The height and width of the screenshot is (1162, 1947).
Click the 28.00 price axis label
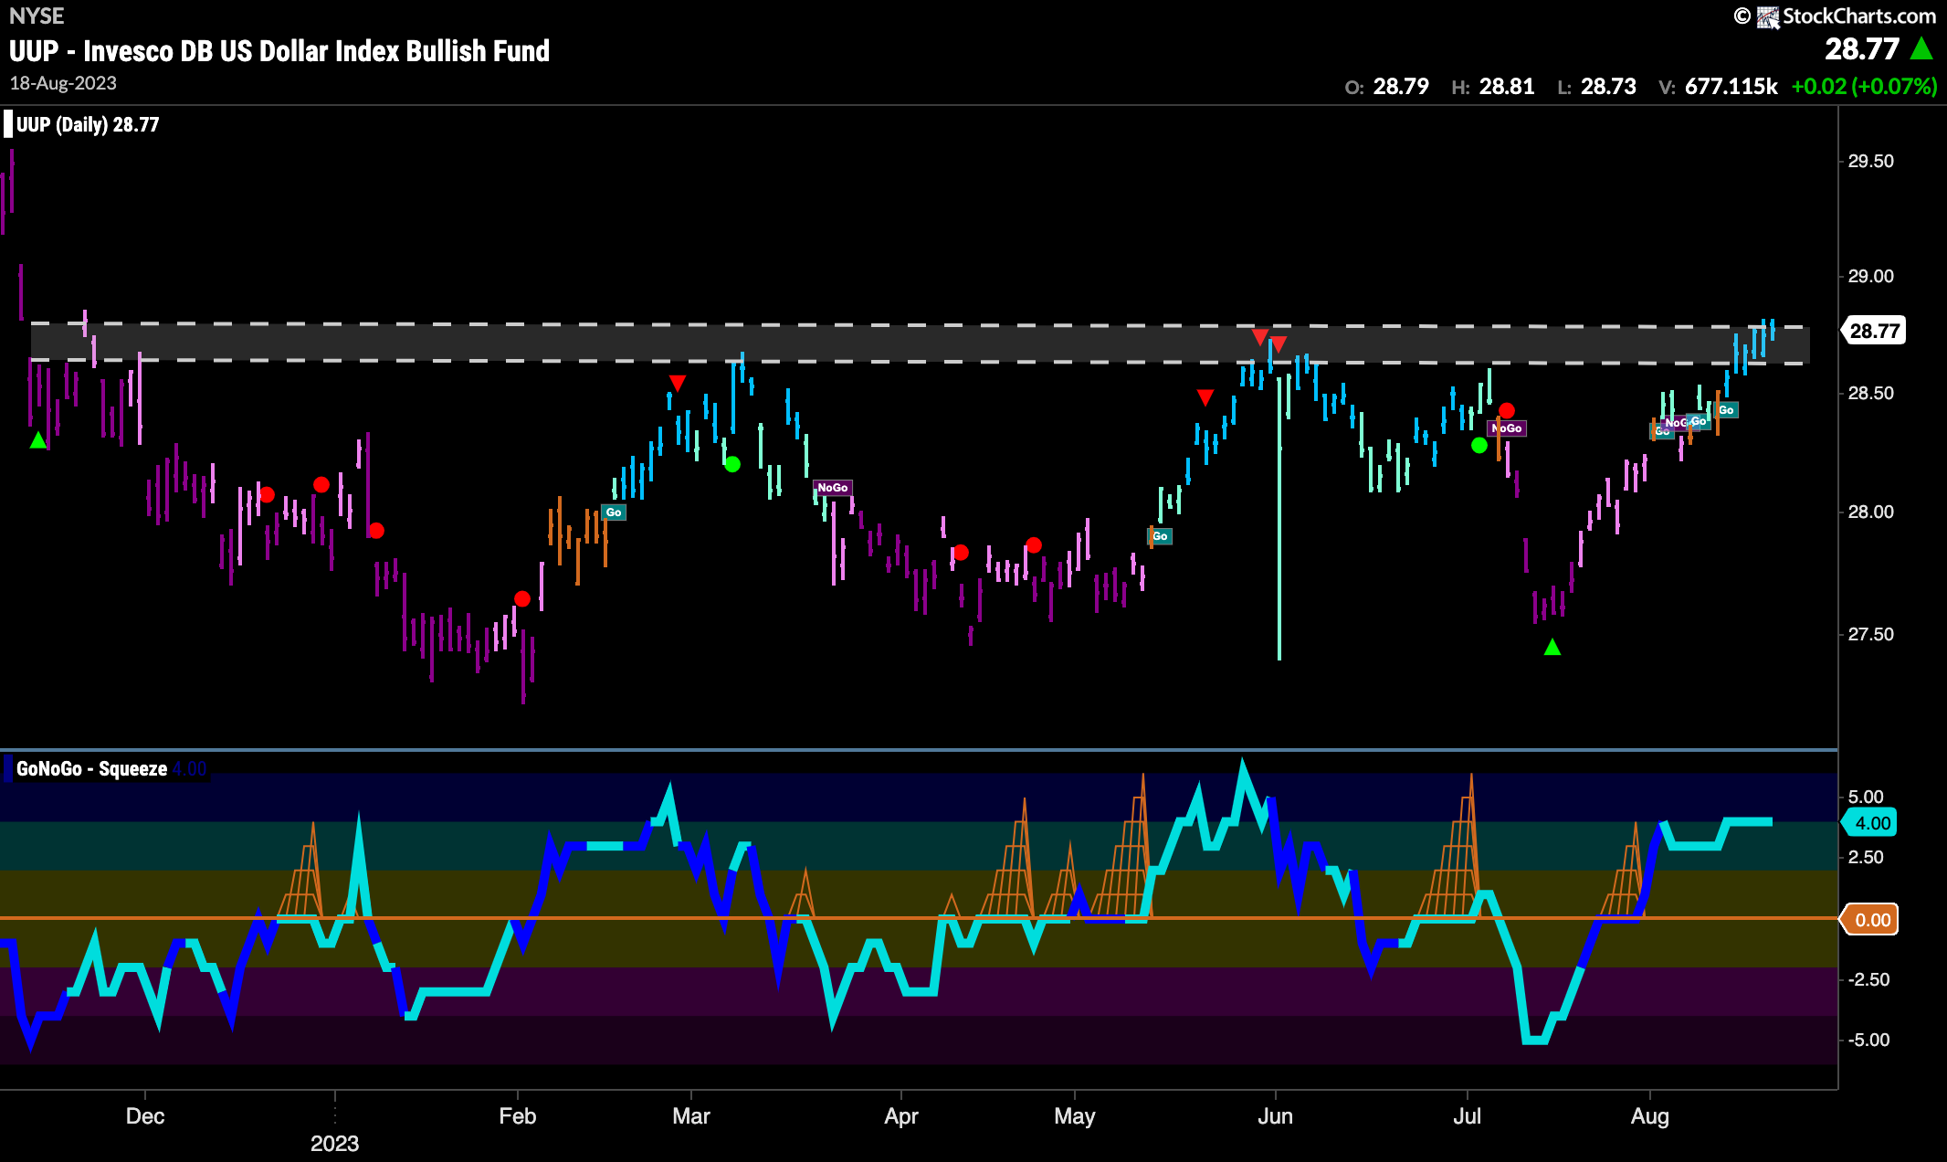click(x=1870, y=512)
